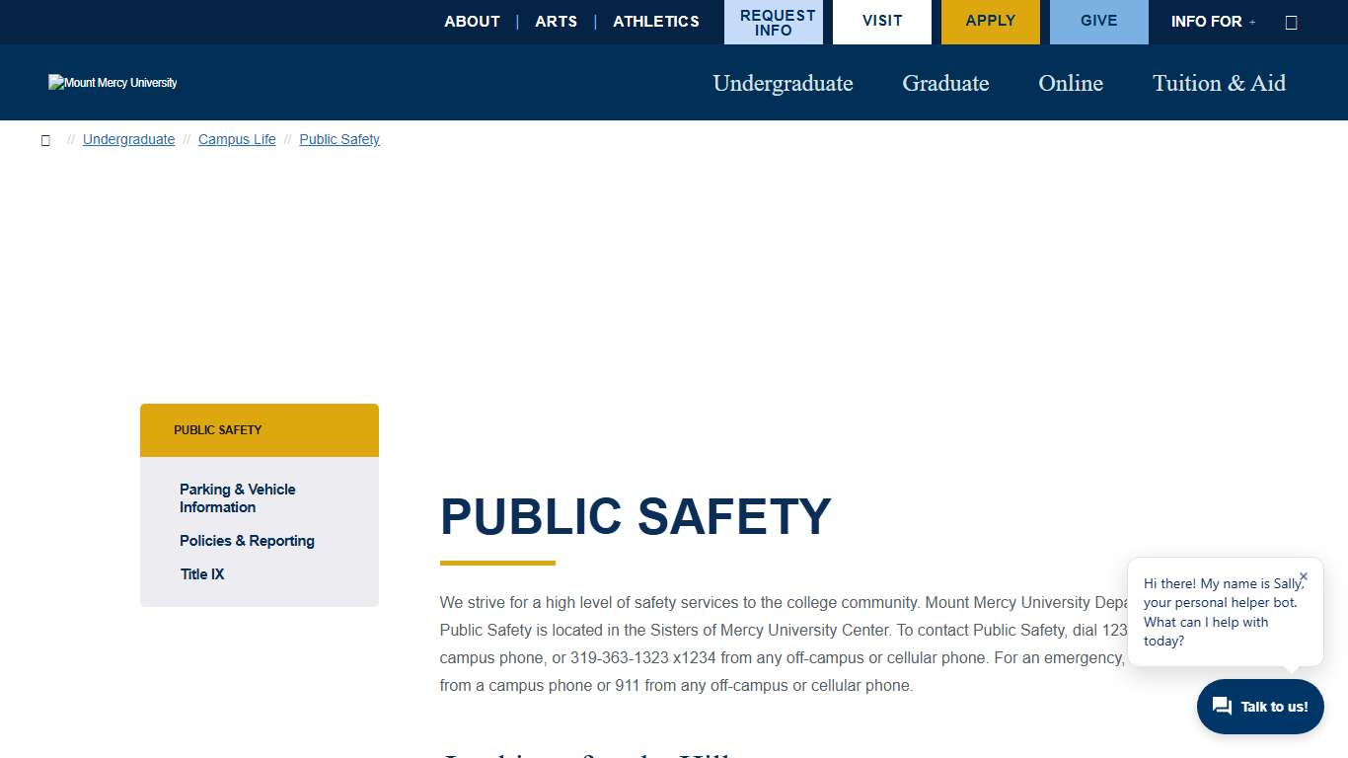Open the Undergraduate navigation dropdown
This screenshot has height=758, width=1348.
(783, 83)
